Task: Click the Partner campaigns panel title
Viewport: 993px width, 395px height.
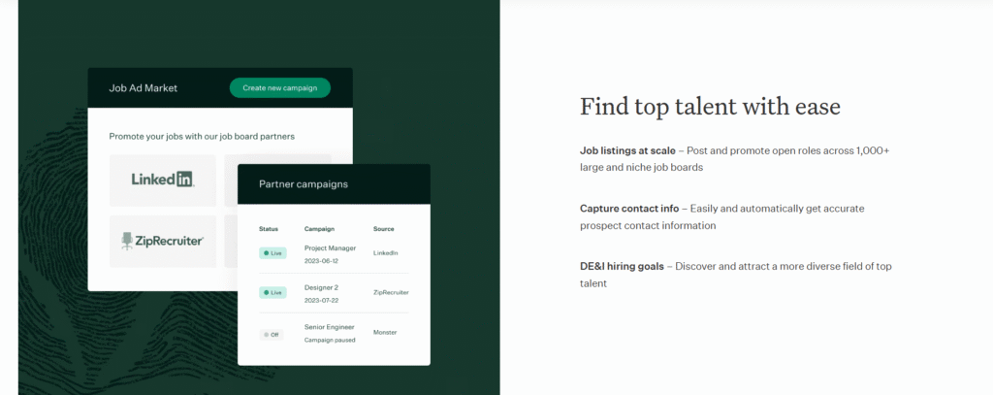Action: (304, 183)
